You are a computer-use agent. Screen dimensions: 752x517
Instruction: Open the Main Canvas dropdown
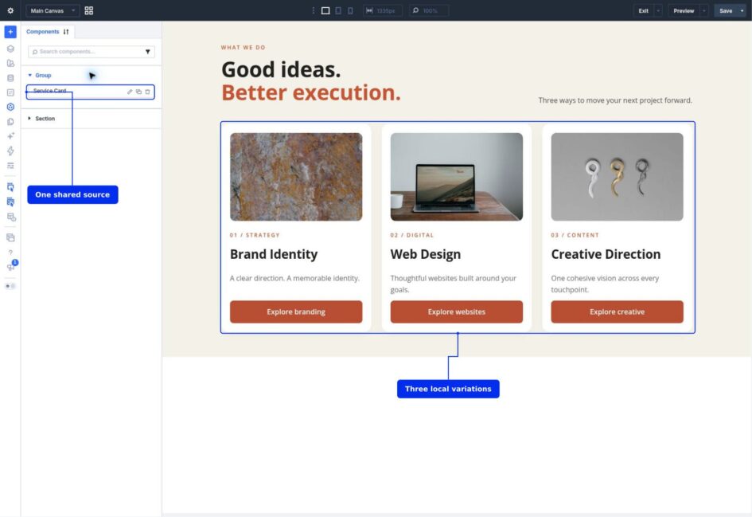pyautogui.click(x=53, y=10)
